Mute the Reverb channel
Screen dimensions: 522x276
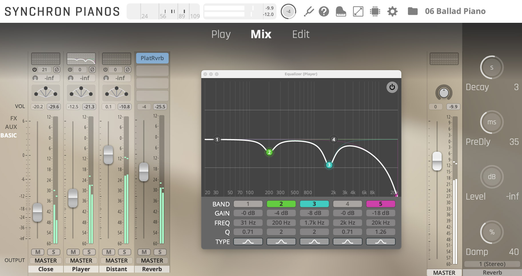pos(144,252)
